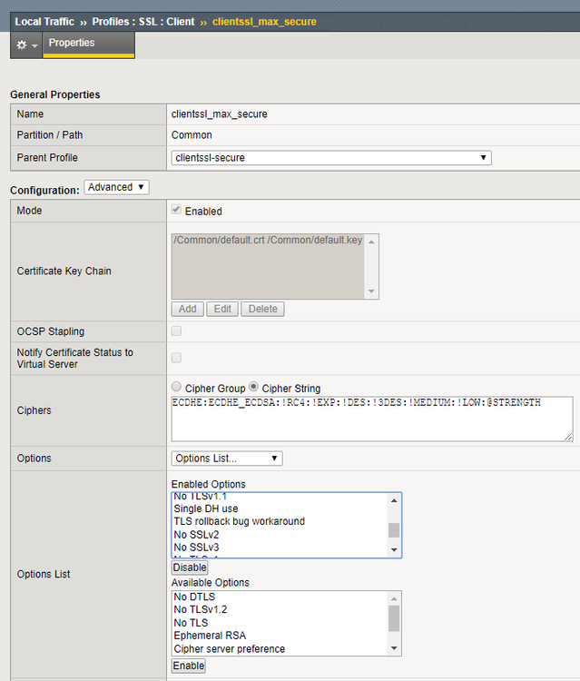The height and width of the screenshot is (681, 580).
Task: Toggle the Mode Enabled checkbox
Action: pos(176,211)
